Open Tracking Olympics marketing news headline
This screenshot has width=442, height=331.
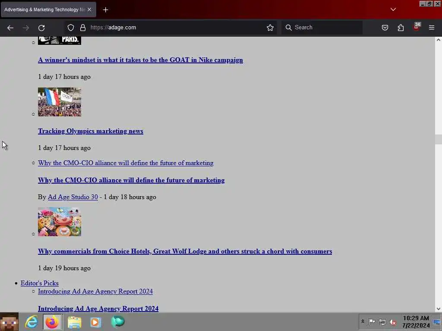[x=91, y=131]
